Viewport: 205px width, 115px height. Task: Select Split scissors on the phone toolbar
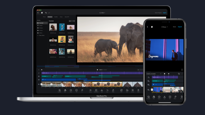tap(164, 97)
